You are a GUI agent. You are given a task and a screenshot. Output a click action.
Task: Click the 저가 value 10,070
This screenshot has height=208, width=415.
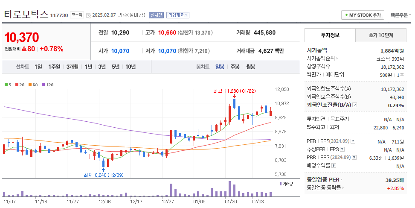pos(167,51)
